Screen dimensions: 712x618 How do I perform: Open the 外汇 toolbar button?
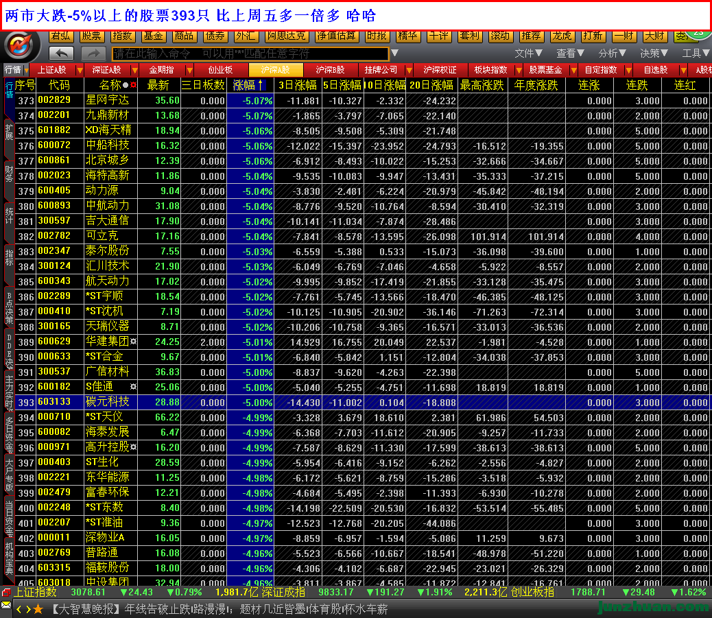pos(246,36)
